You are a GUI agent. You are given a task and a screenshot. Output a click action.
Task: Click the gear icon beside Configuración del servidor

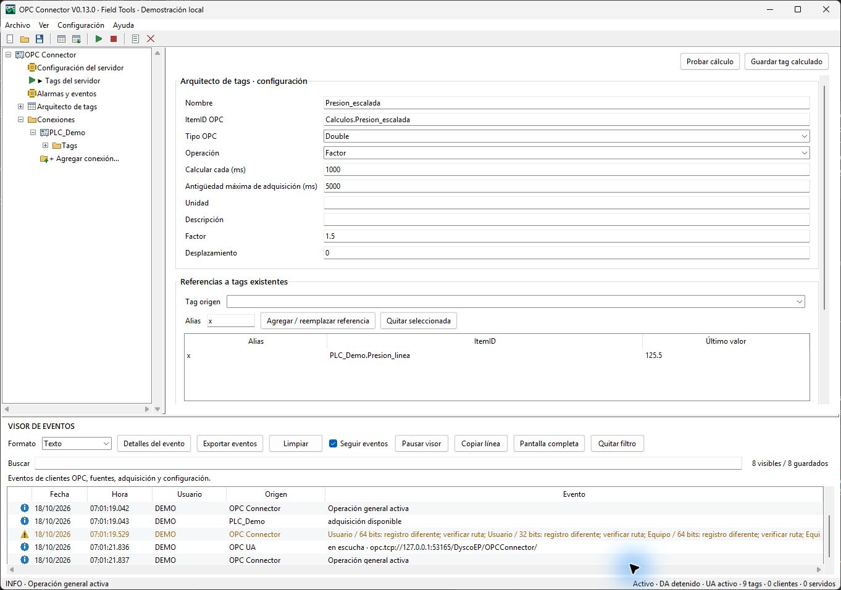[x=32, y=68]
